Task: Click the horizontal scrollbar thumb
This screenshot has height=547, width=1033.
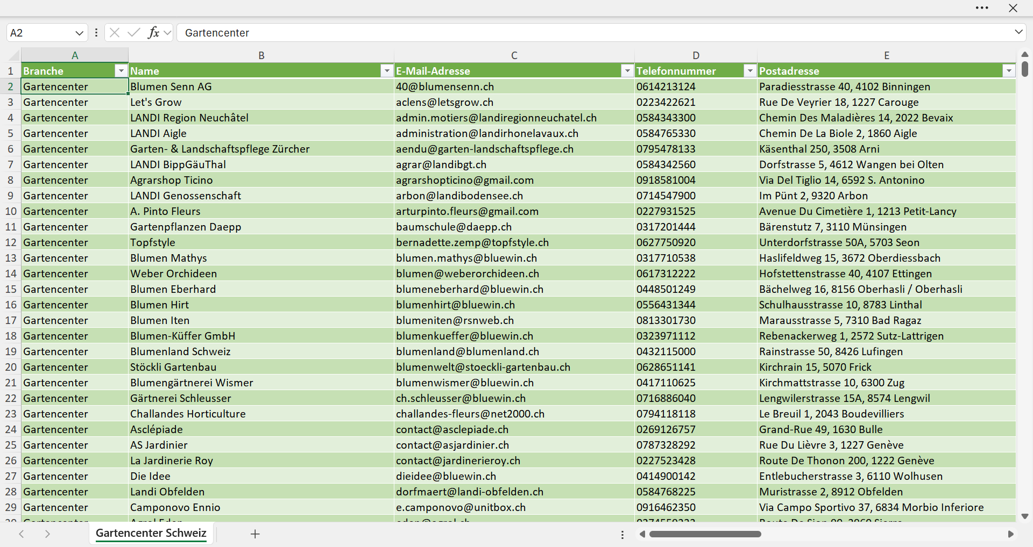Action: pyautogui.click(x=705, y=534)
